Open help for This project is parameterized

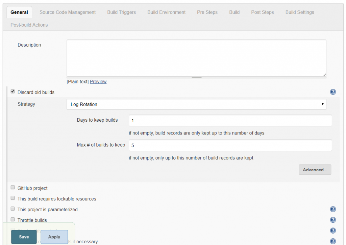tap(333, 209)
